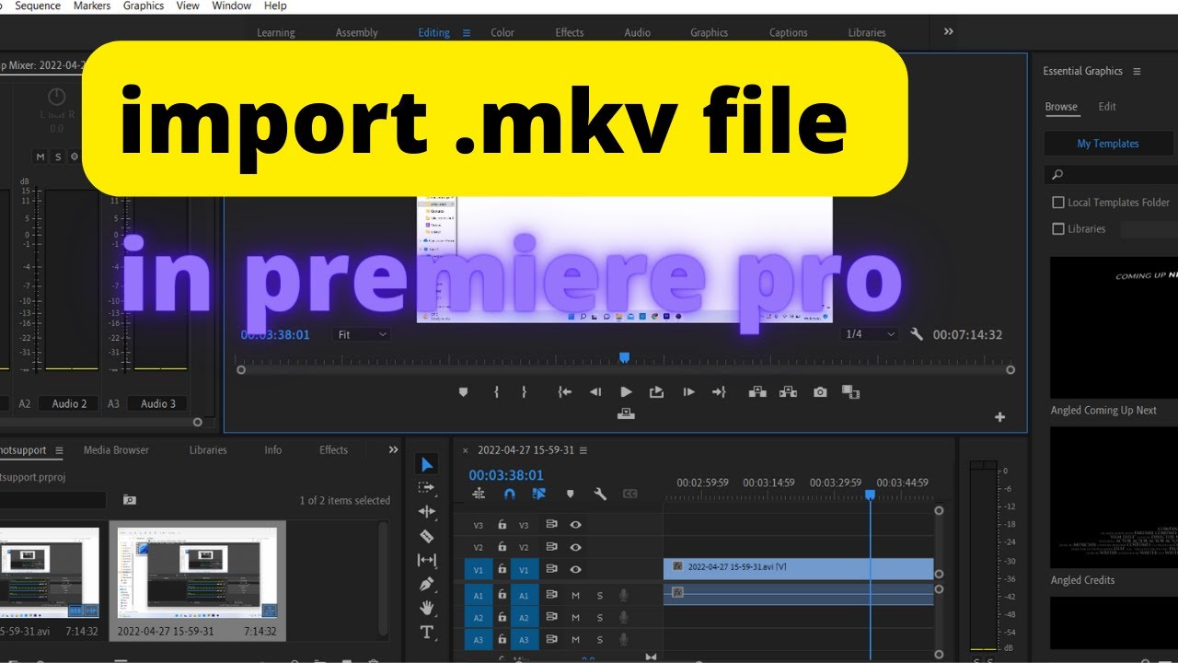
Task: Click the My Templates button
Action: (1108, 144)
